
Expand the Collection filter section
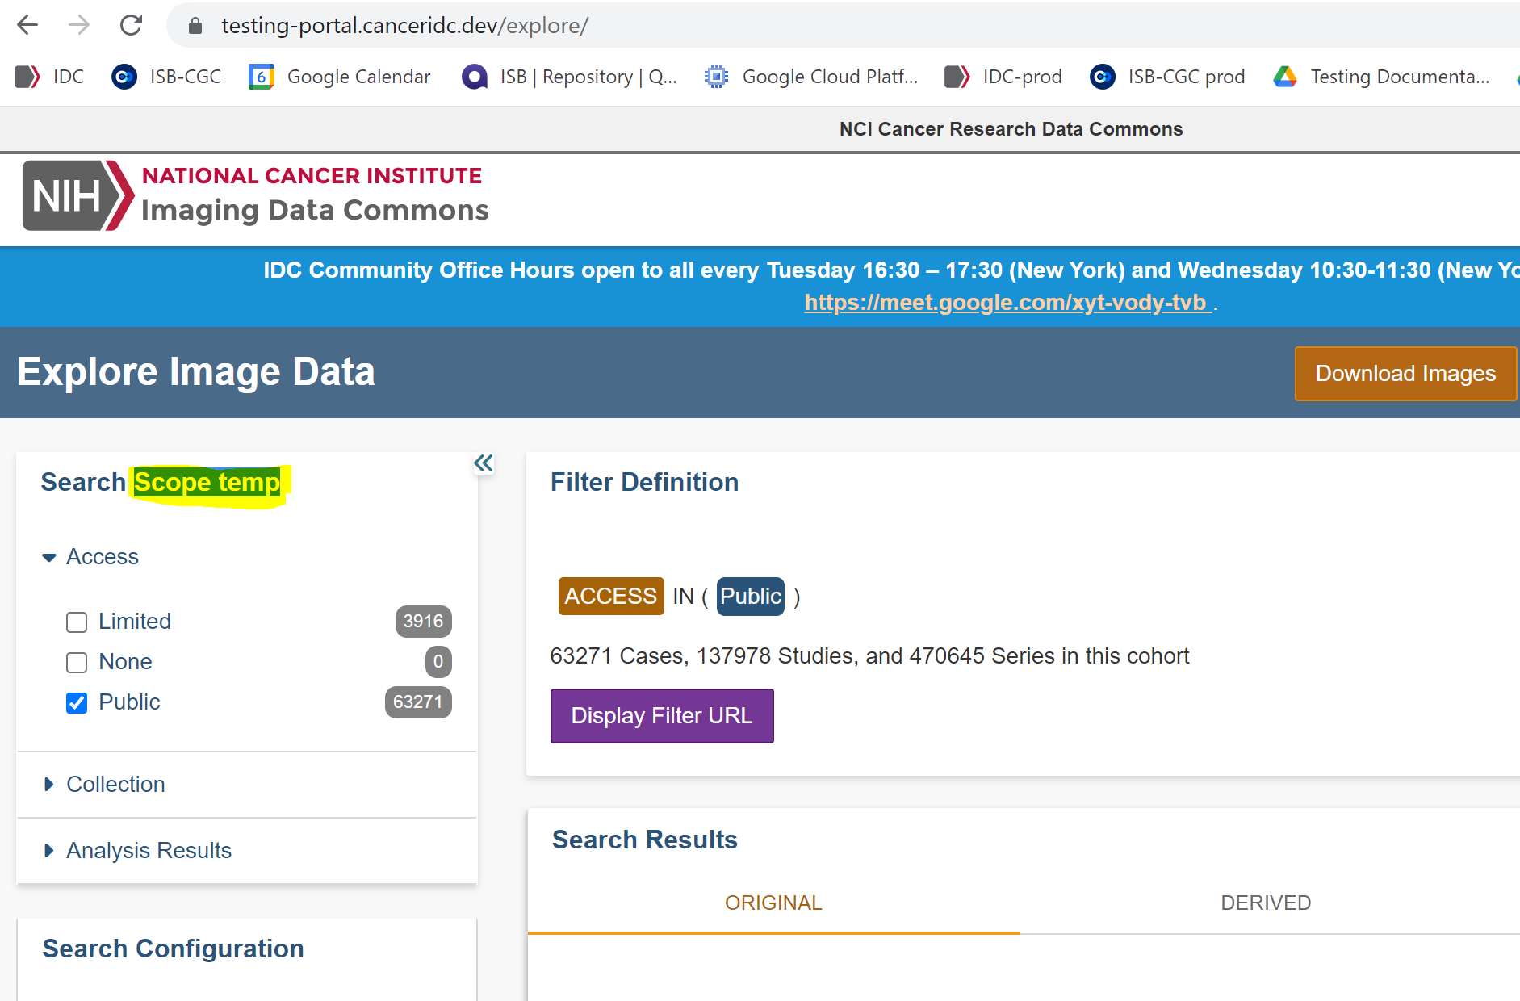[103, 785]
